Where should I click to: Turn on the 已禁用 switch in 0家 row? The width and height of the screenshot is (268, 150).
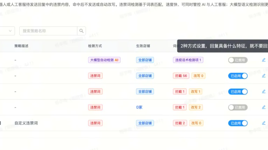point(238,107)
